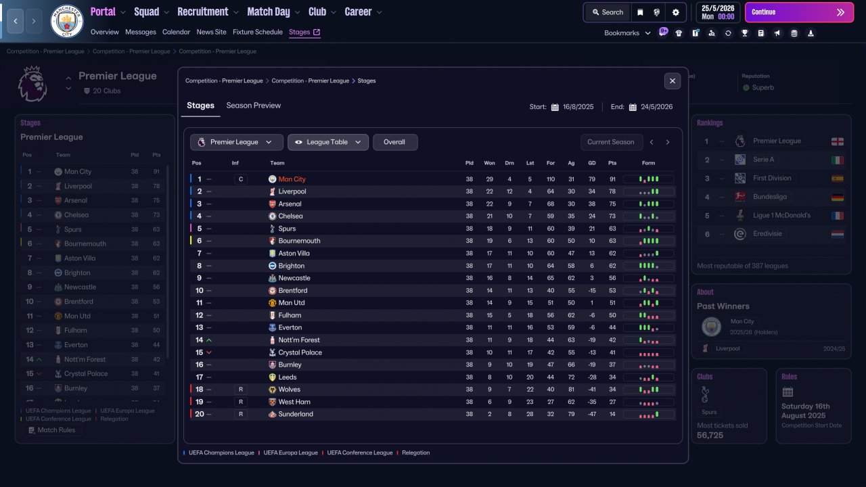This screenshot has width=866, height=487.
Task: Open the settings gear icon
Action: 675,12
